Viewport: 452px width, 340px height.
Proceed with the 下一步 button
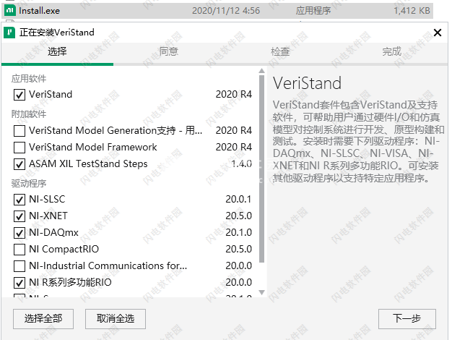point(407,319)
